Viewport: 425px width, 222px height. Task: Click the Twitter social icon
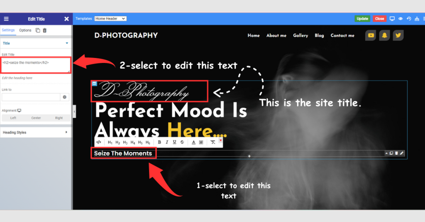tap(398, 36)
